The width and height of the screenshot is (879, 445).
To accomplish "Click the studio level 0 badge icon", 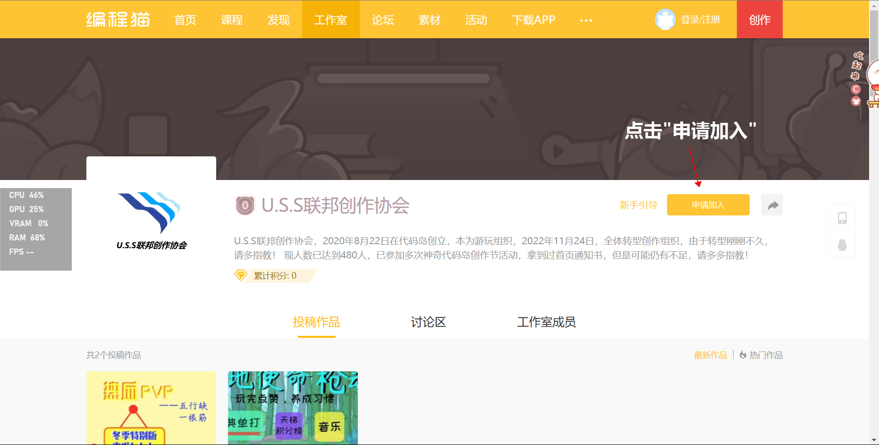I will pos(245,205).
